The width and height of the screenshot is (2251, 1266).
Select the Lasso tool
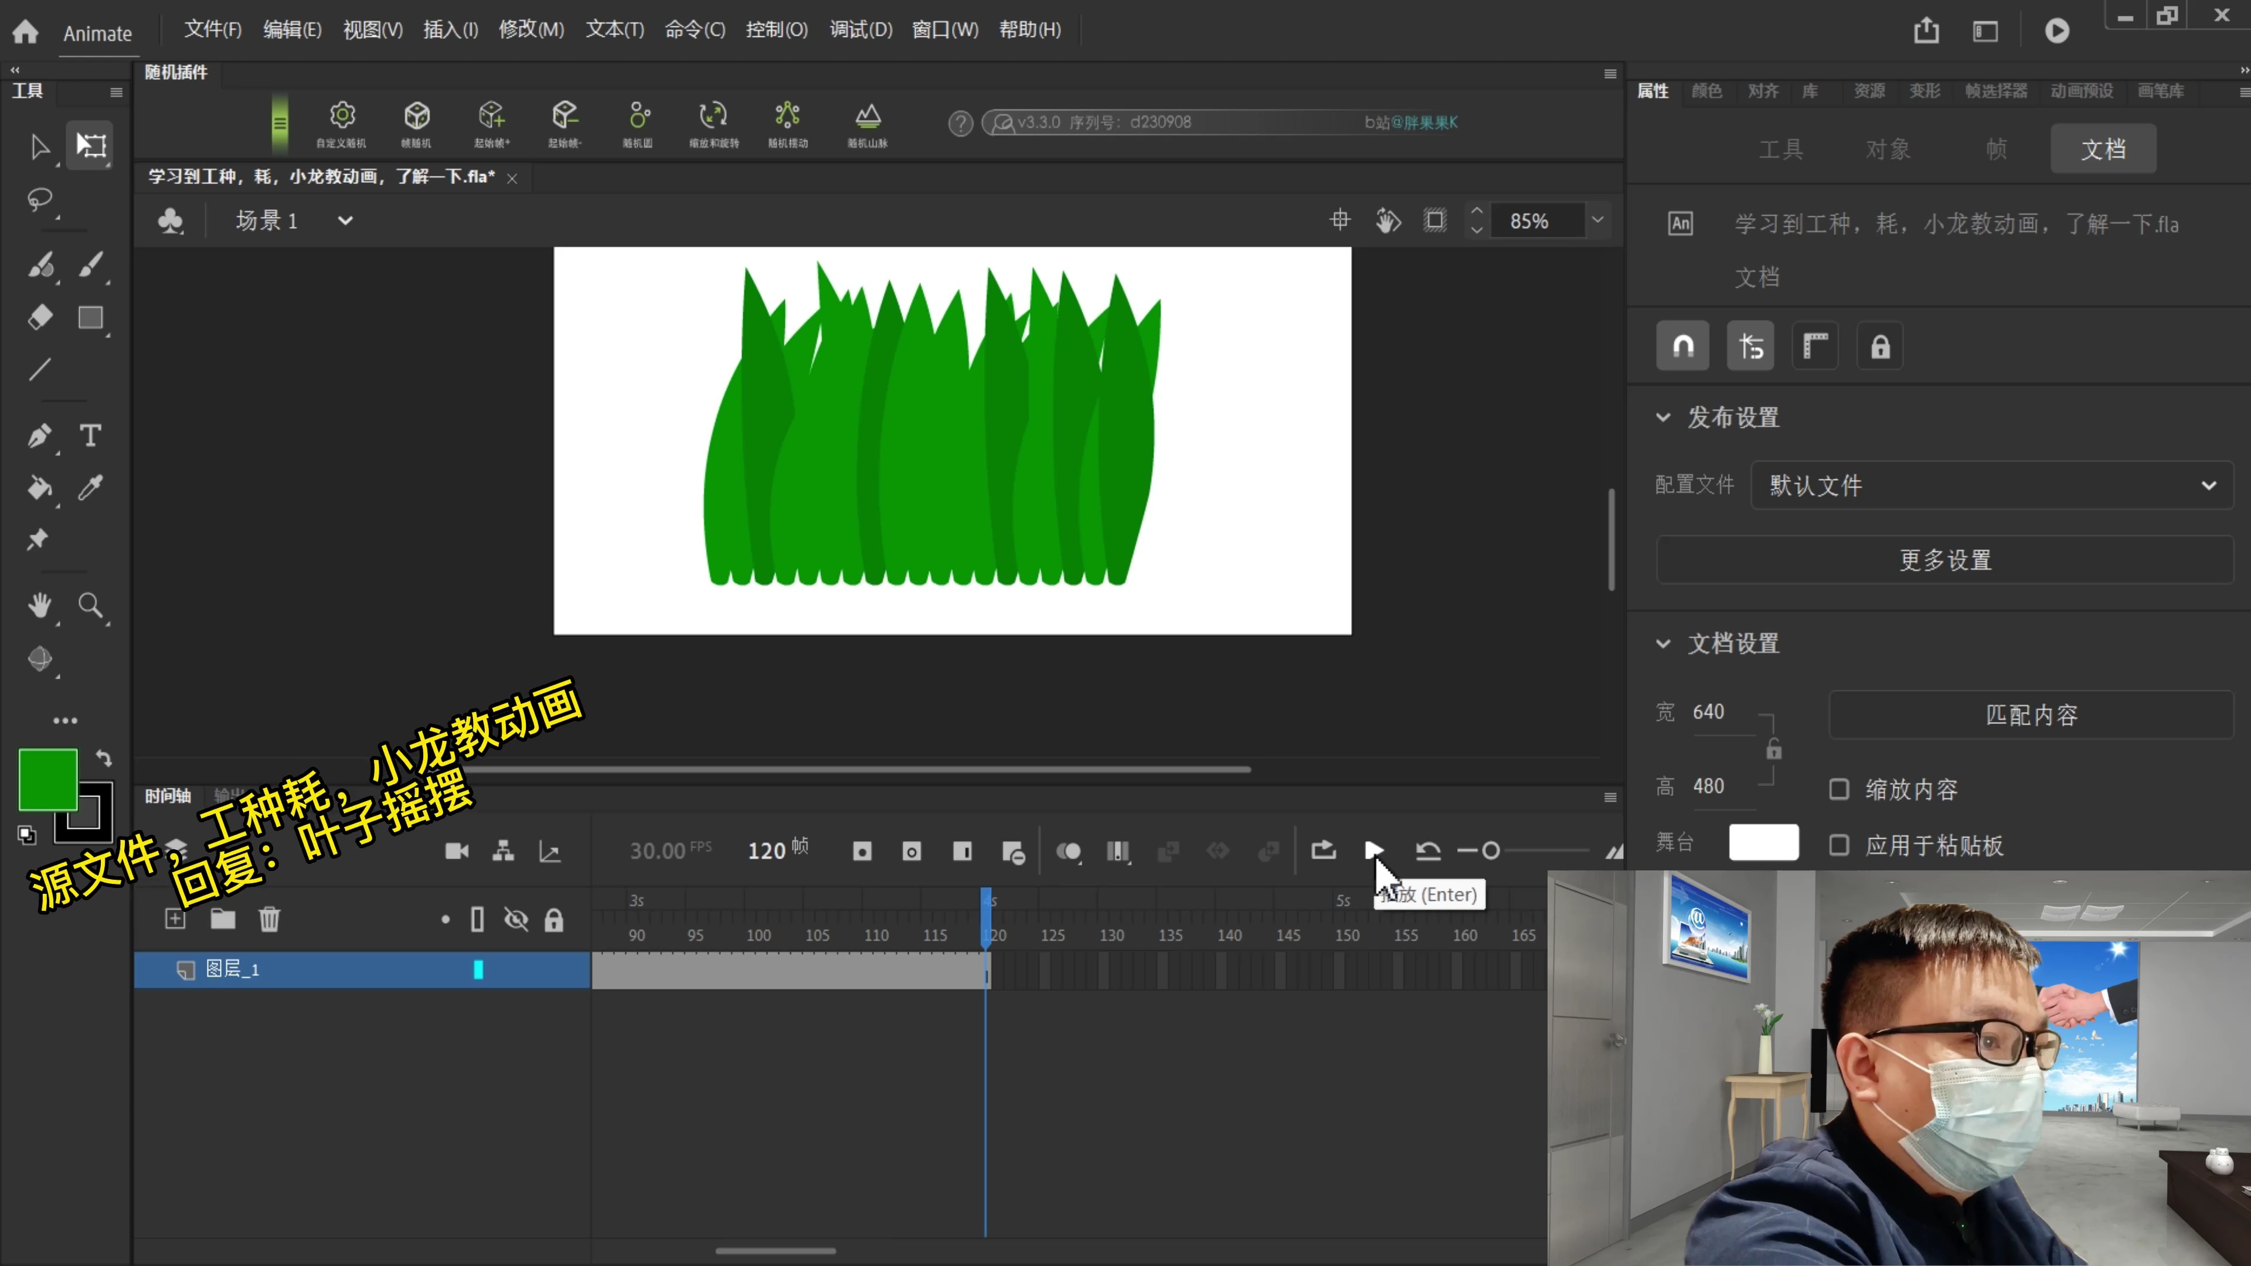coord(39,199)
